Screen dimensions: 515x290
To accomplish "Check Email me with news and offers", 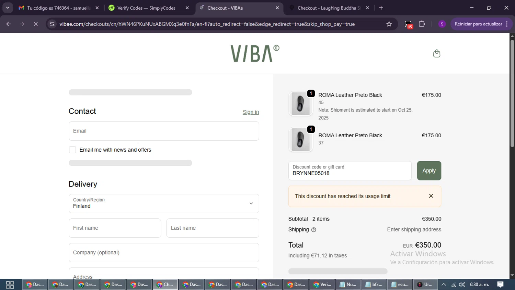I will click(x=72, y=150).
